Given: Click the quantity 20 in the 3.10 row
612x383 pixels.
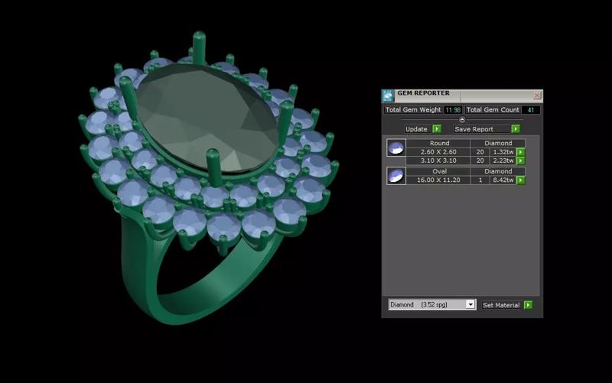Looking at the screenshot, I should pyautogui.click(x=480, y=161).
